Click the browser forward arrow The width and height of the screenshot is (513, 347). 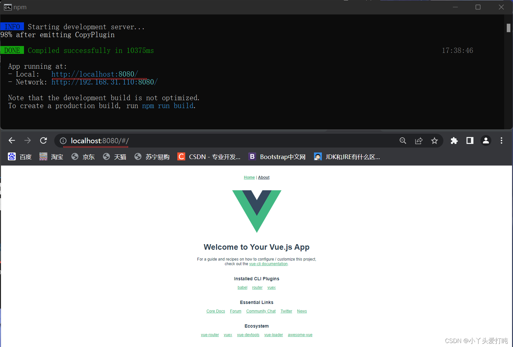tap(28, 141)
